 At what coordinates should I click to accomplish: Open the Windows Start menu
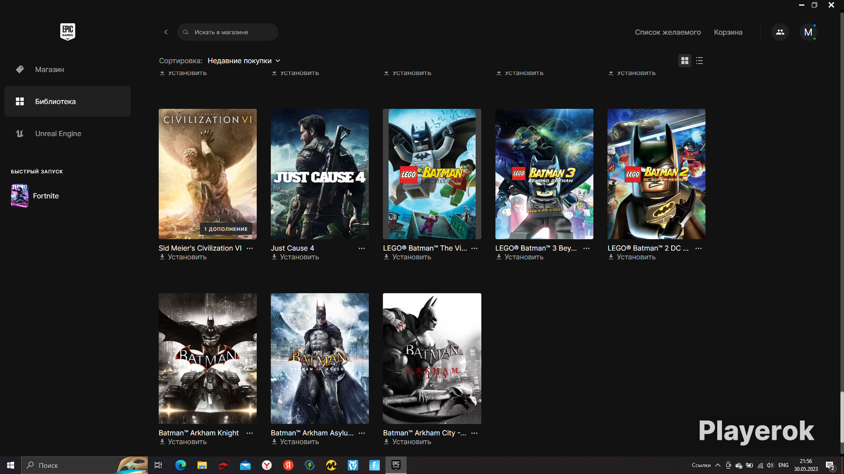coord(10,465)
